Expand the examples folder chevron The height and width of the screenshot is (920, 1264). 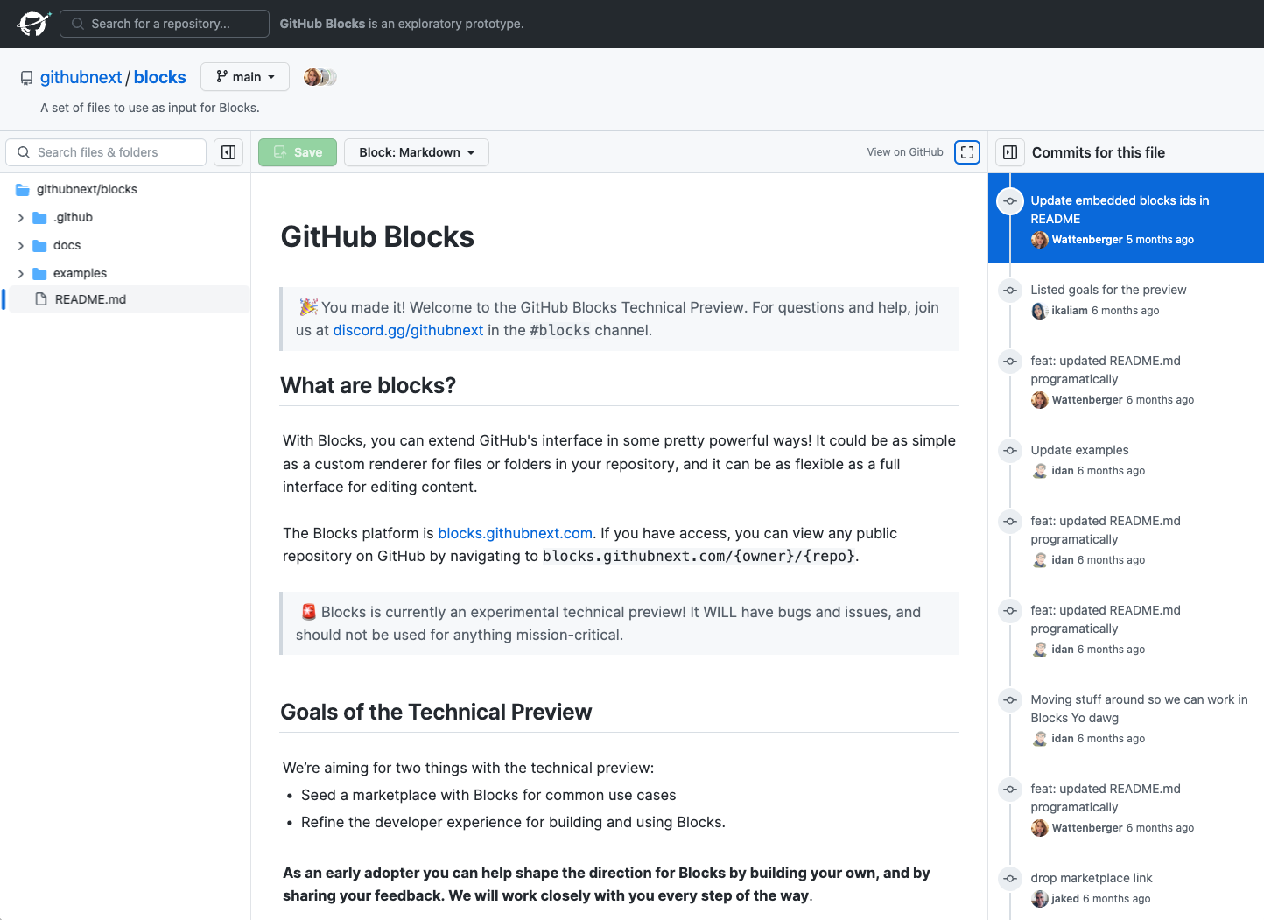point(21,274)
